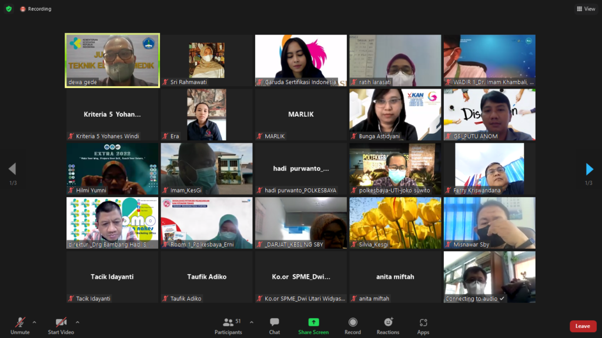Select the _DARJATI_KESLING SBY video tile
This screenshot has width=602, height=338.
point(301,223)
